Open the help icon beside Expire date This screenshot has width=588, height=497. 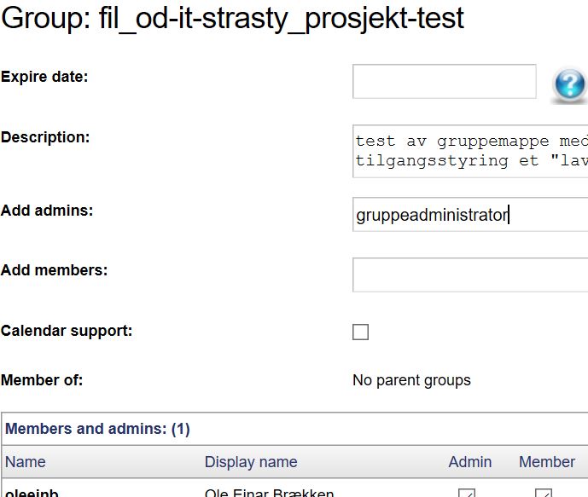[569, 84]
